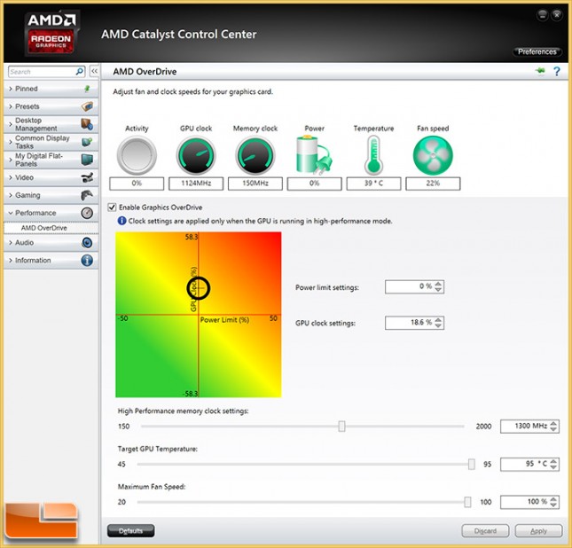Click the Performance gauge icon
The image size is (572, 548).
[87, 213]
